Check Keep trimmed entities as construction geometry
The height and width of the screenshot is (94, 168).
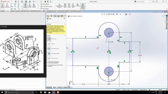tap(47, 62)
